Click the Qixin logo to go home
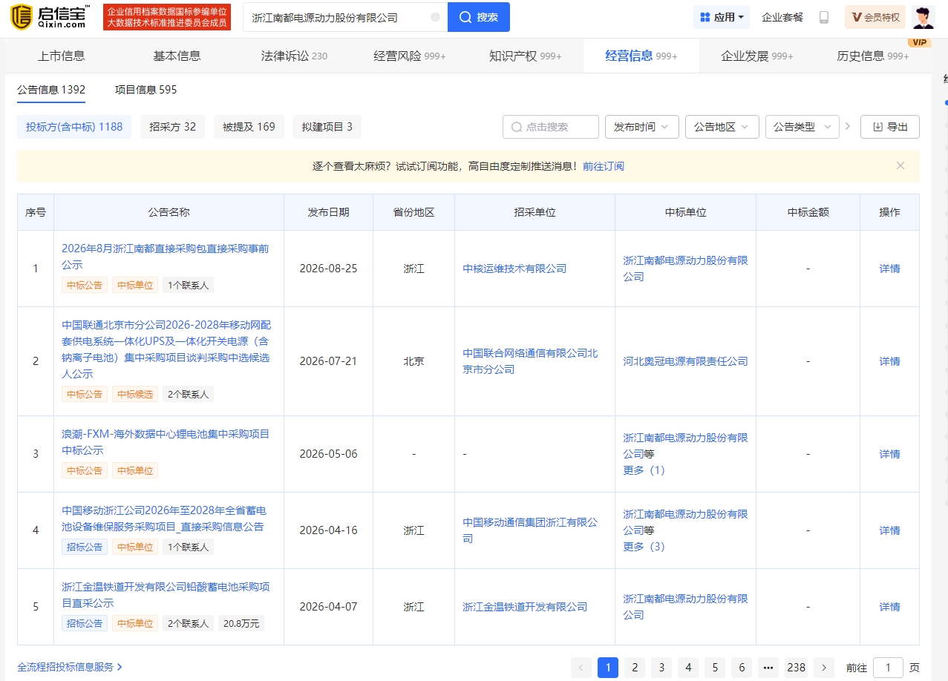This screenshot has width=948, height=681. point(49,16)
